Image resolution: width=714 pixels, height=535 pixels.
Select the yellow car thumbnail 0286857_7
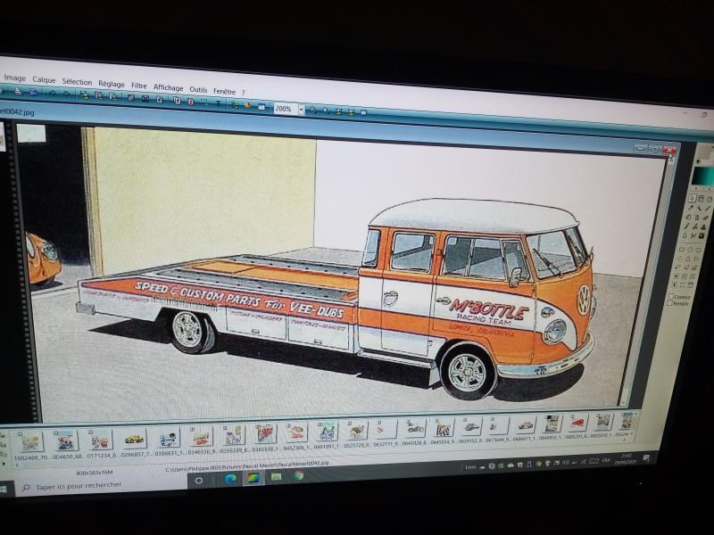[x=135, y=440]
